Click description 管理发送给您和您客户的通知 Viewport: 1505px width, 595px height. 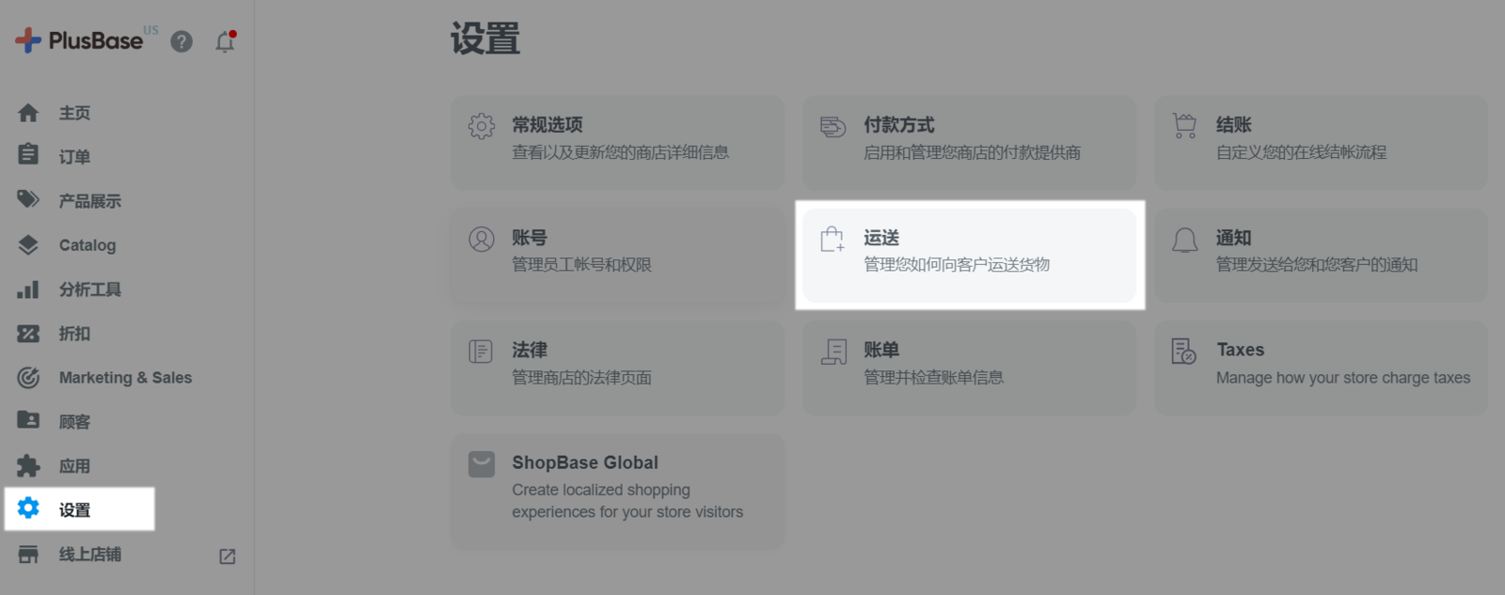[x=1317, y=265]
